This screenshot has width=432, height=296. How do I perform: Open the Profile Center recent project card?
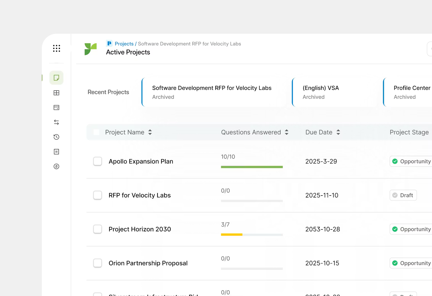click(410, 92)
